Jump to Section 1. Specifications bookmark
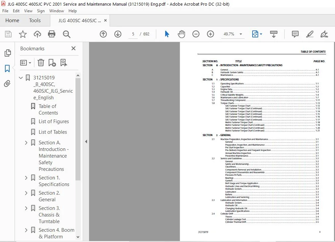Image resolution: width=335 pixels, height=242 pixels. click(54, 181)
